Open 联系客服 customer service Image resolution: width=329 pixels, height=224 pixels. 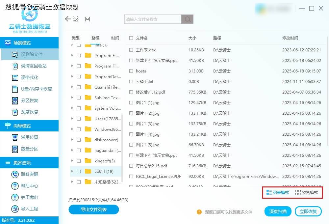(x=15, y=174)
